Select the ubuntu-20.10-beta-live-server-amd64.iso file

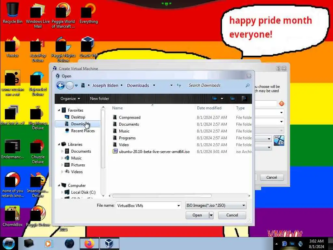(x=154, y=152)
